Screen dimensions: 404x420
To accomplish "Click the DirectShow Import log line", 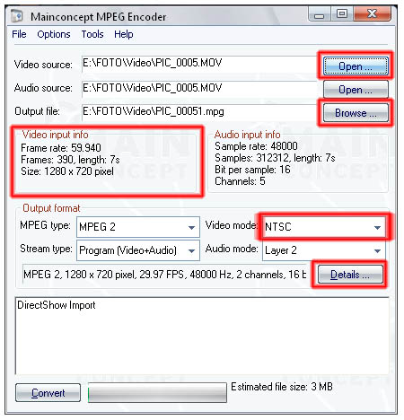I will click(57, 305).
